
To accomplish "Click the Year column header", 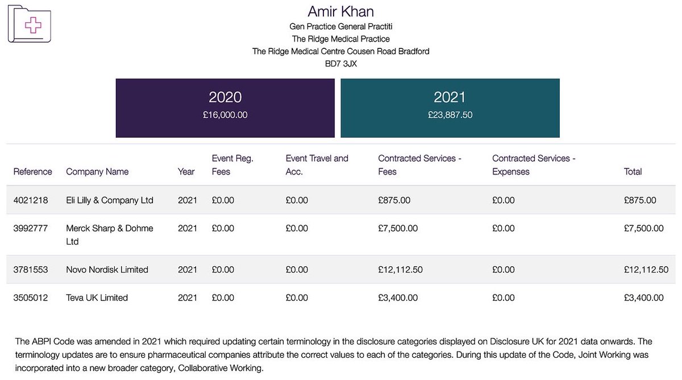I will click(x=186, y=171).
